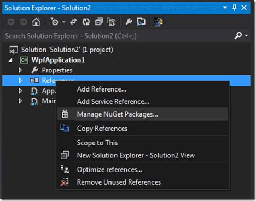Close the Solution Explorer panel
256x201 pixels.
coord(244,8)
